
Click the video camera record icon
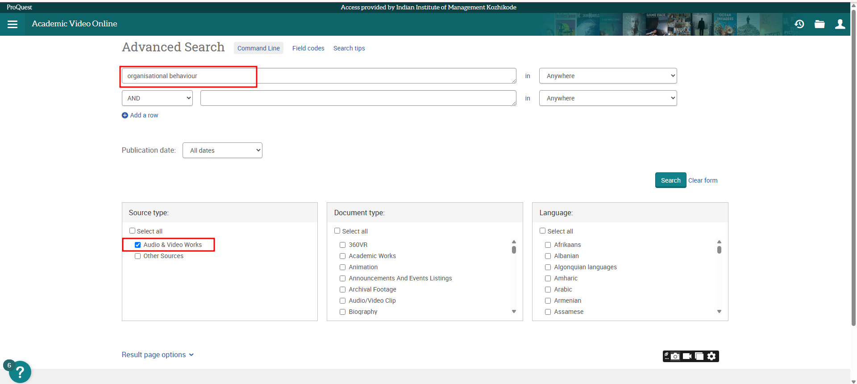click(x=687, y=356)
